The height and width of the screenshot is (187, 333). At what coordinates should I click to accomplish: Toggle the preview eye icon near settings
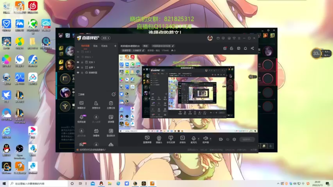pos(228,139)
